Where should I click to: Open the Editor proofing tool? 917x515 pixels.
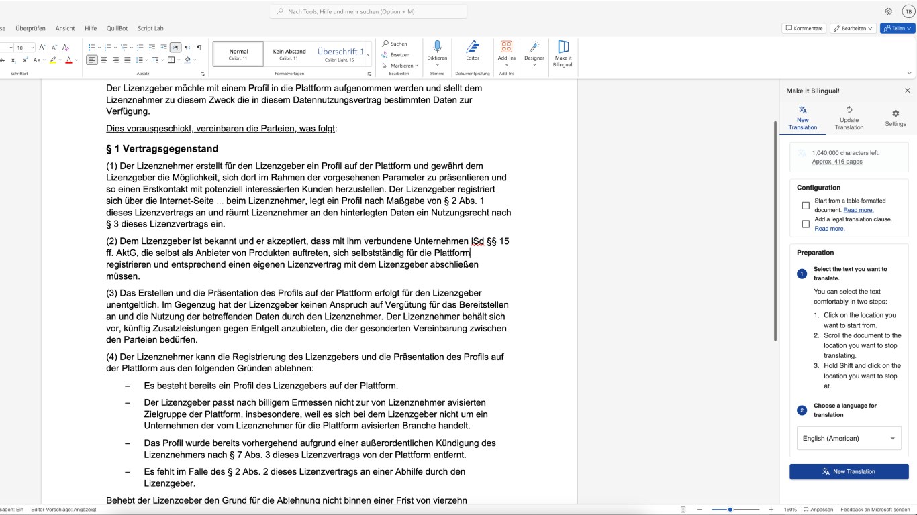click(x=473, y=52)
